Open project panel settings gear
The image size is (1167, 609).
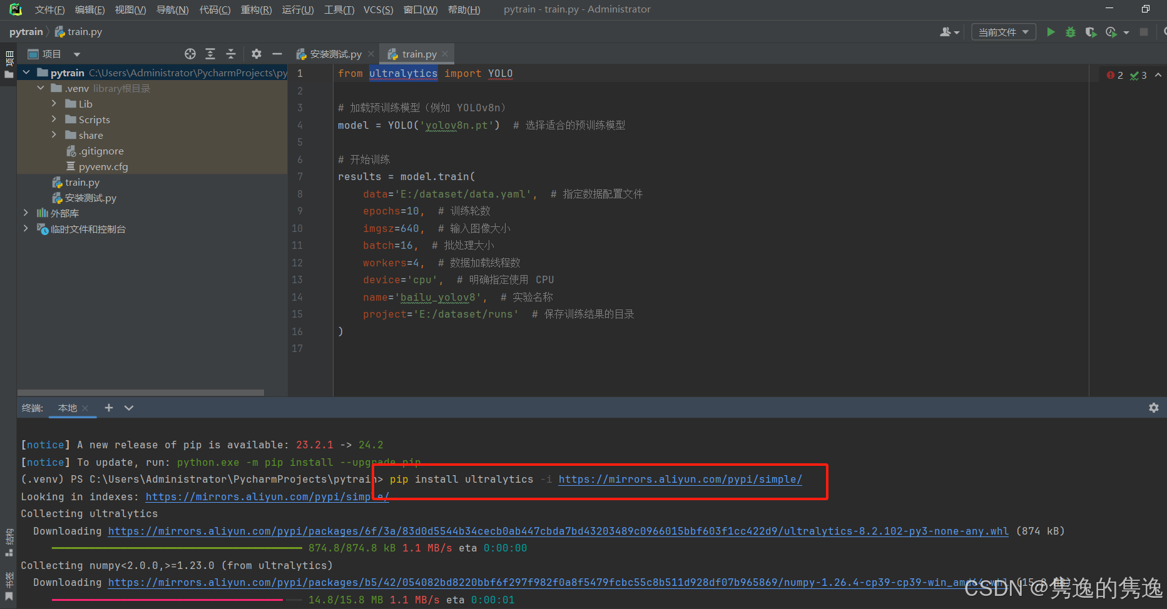257,54
